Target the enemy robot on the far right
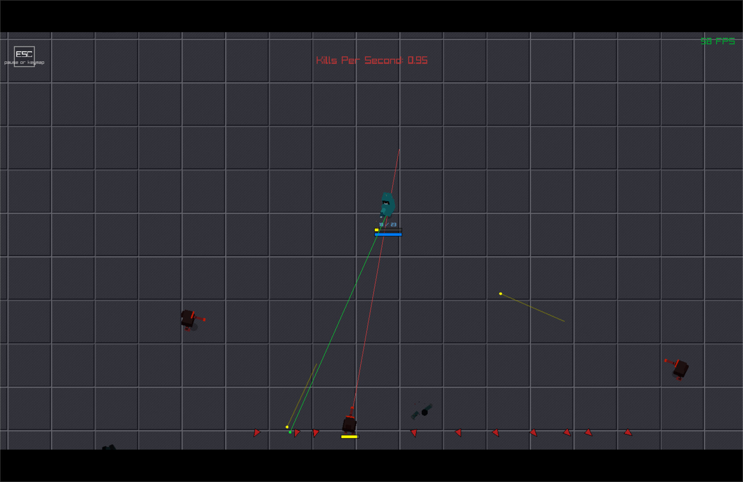Screen dimensions: 743x482 click(x=677, y=369)
